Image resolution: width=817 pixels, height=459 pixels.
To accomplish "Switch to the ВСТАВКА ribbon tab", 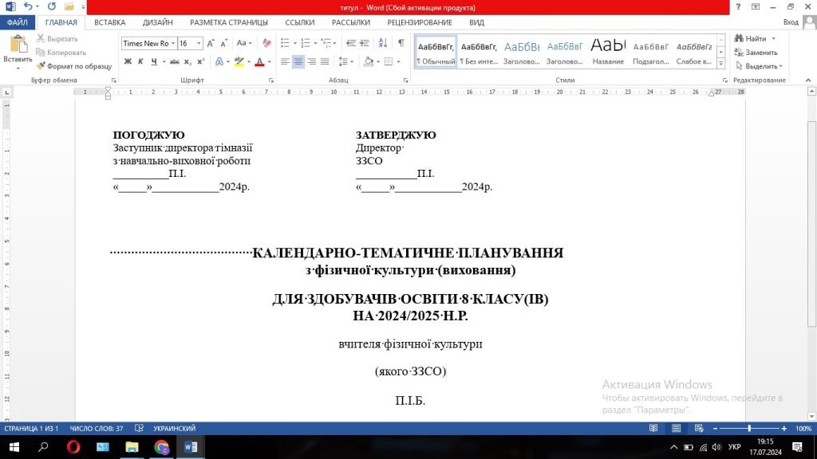I will (x=109, y=22).
